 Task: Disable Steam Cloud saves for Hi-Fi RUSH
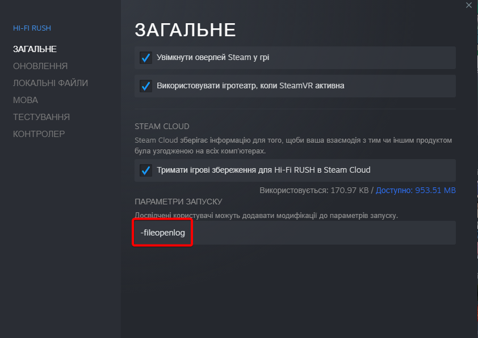coord(146,170)
